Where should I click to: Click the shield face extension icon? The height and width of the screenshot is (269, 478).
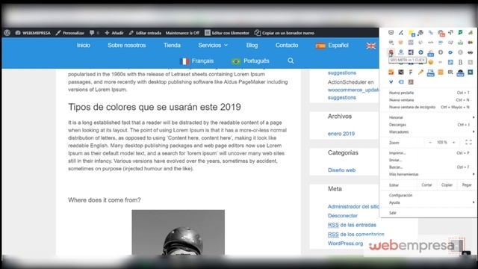(x=391, y=32)
